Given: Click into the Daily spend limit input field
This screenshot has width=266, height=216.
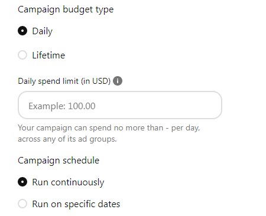Looking at the screenshot, I should pyautogui.click(x=120, y=105).
